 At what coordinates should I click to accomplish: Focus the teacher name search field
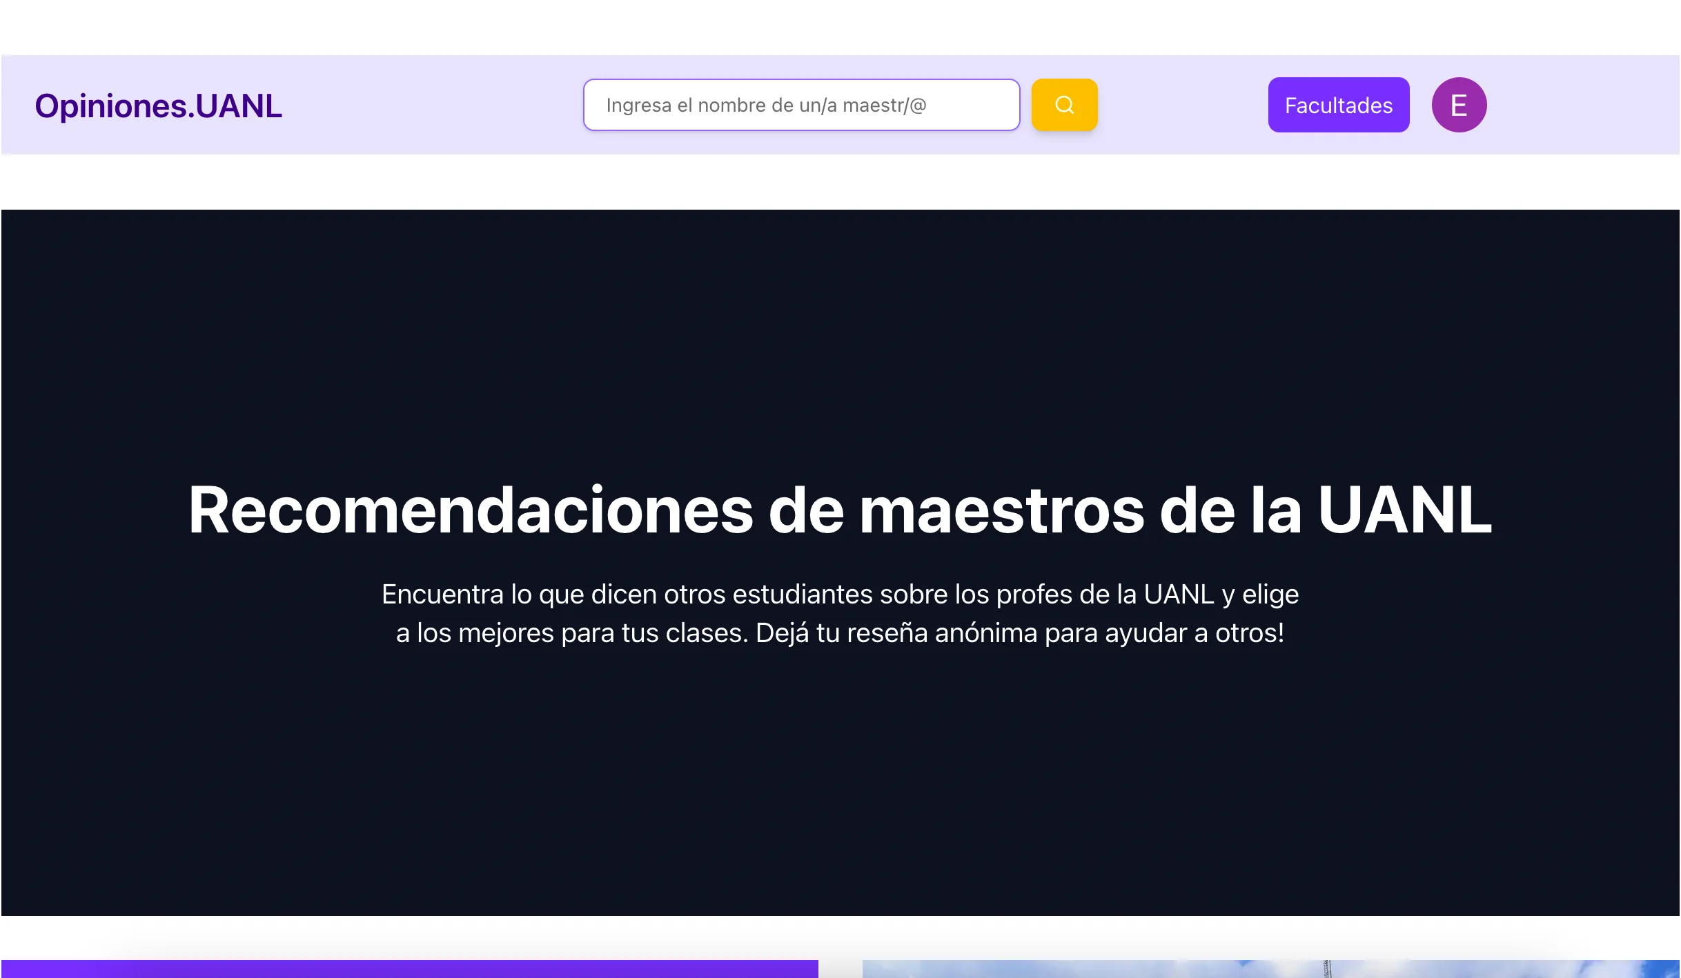pos(801,105)
